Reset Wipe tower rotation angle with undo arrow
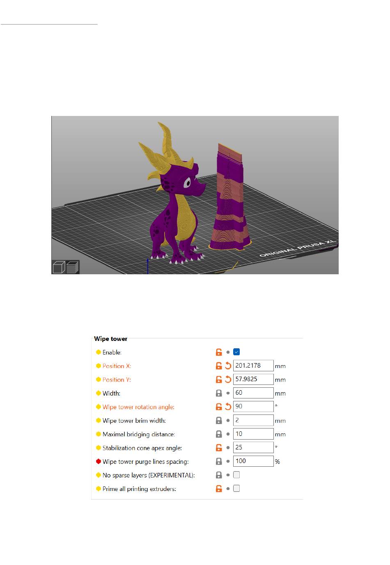 [x=228, y=407]
